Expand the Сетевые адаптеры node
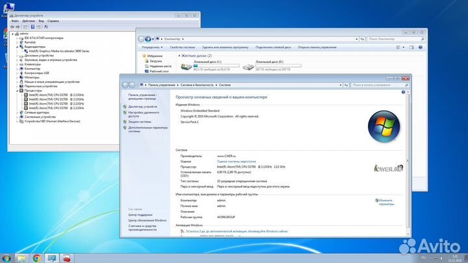This screenshot has width=468, height=263. pos(18,112)
